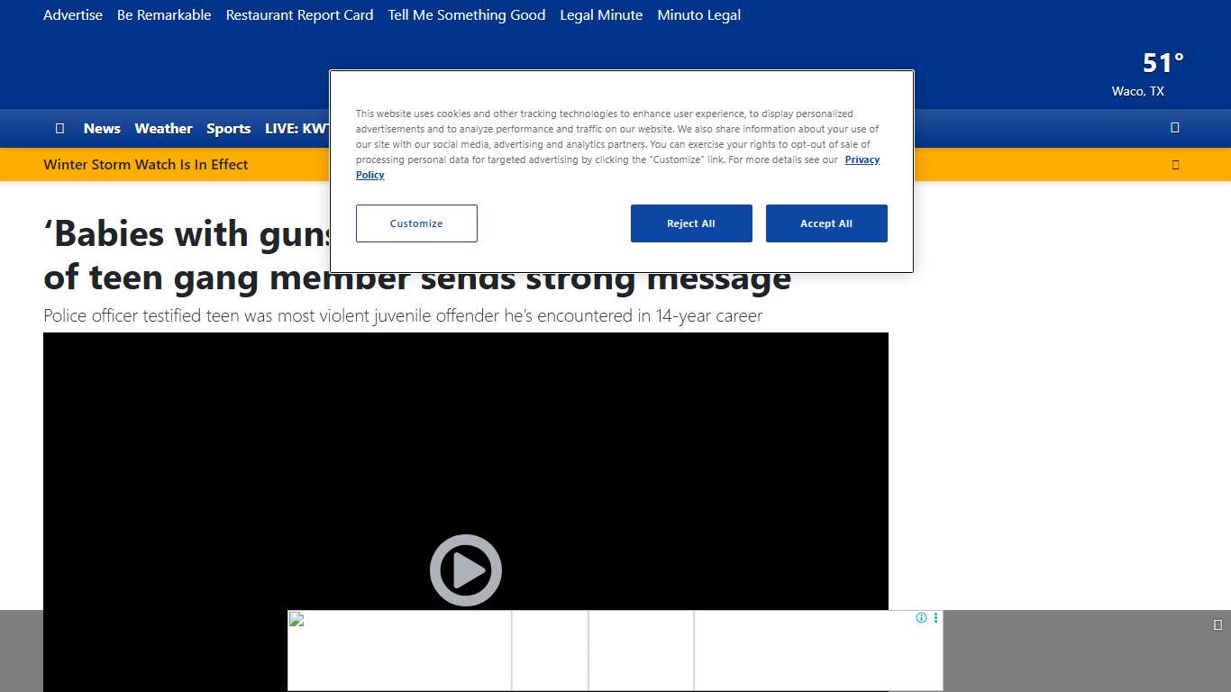This screenshot has height=692, width=1231.
Task: Close the bottom banner ad
Action: [x=1217, y=625]
